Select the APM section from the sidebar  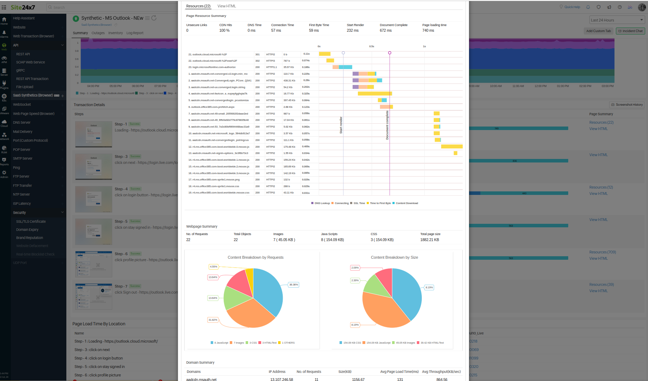[4, 59]
